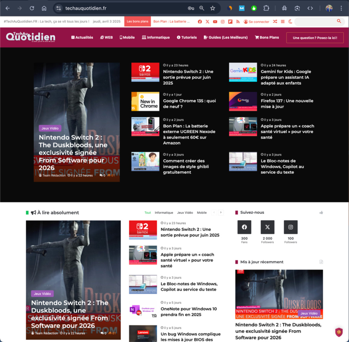The height and width of the screenshot is (342, 349).
Task: Select the Tout filter tab
Action: point(147,213)
